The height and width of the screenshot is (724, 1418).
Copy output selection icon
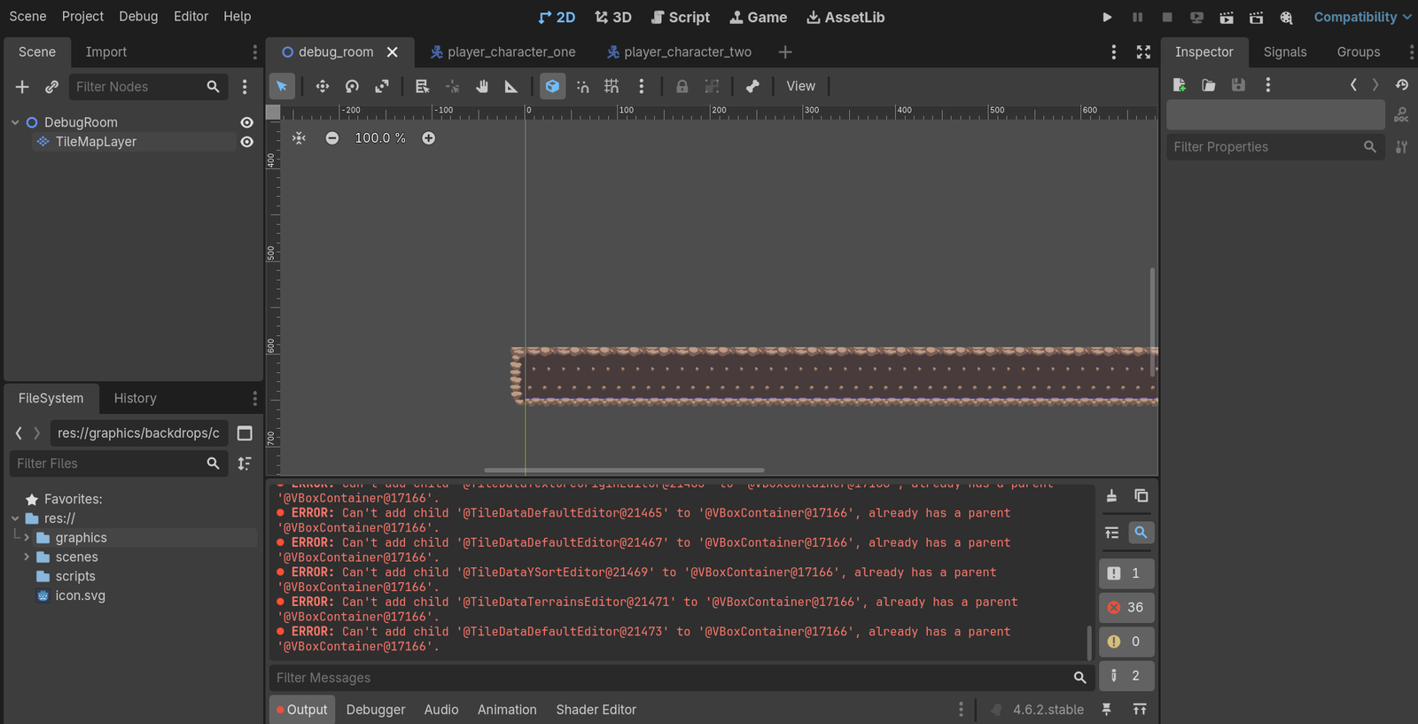click(1141, 495)
